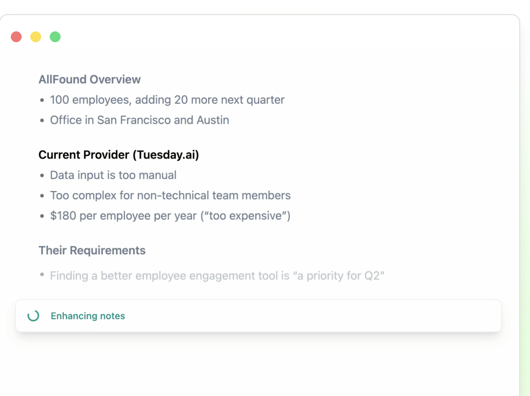This screenshot has width=530, height=396.
Task: Expand the Current Provider (Tuesday.ai) heading
Action: (118, 155)
